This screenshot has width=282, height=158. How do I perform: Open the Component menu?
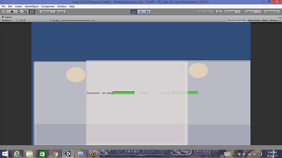48,6
